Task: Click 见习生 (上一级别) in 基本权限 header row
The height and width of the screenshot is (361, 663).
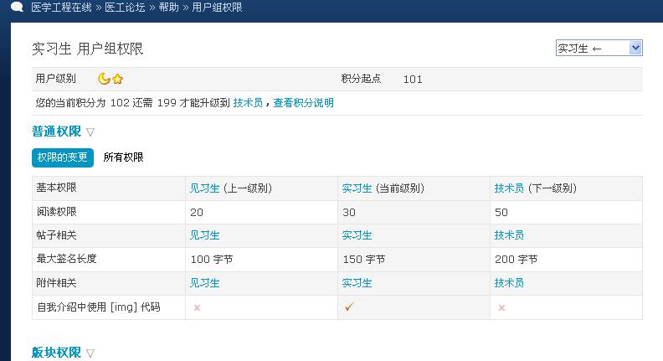Action: tap(205, 188)
